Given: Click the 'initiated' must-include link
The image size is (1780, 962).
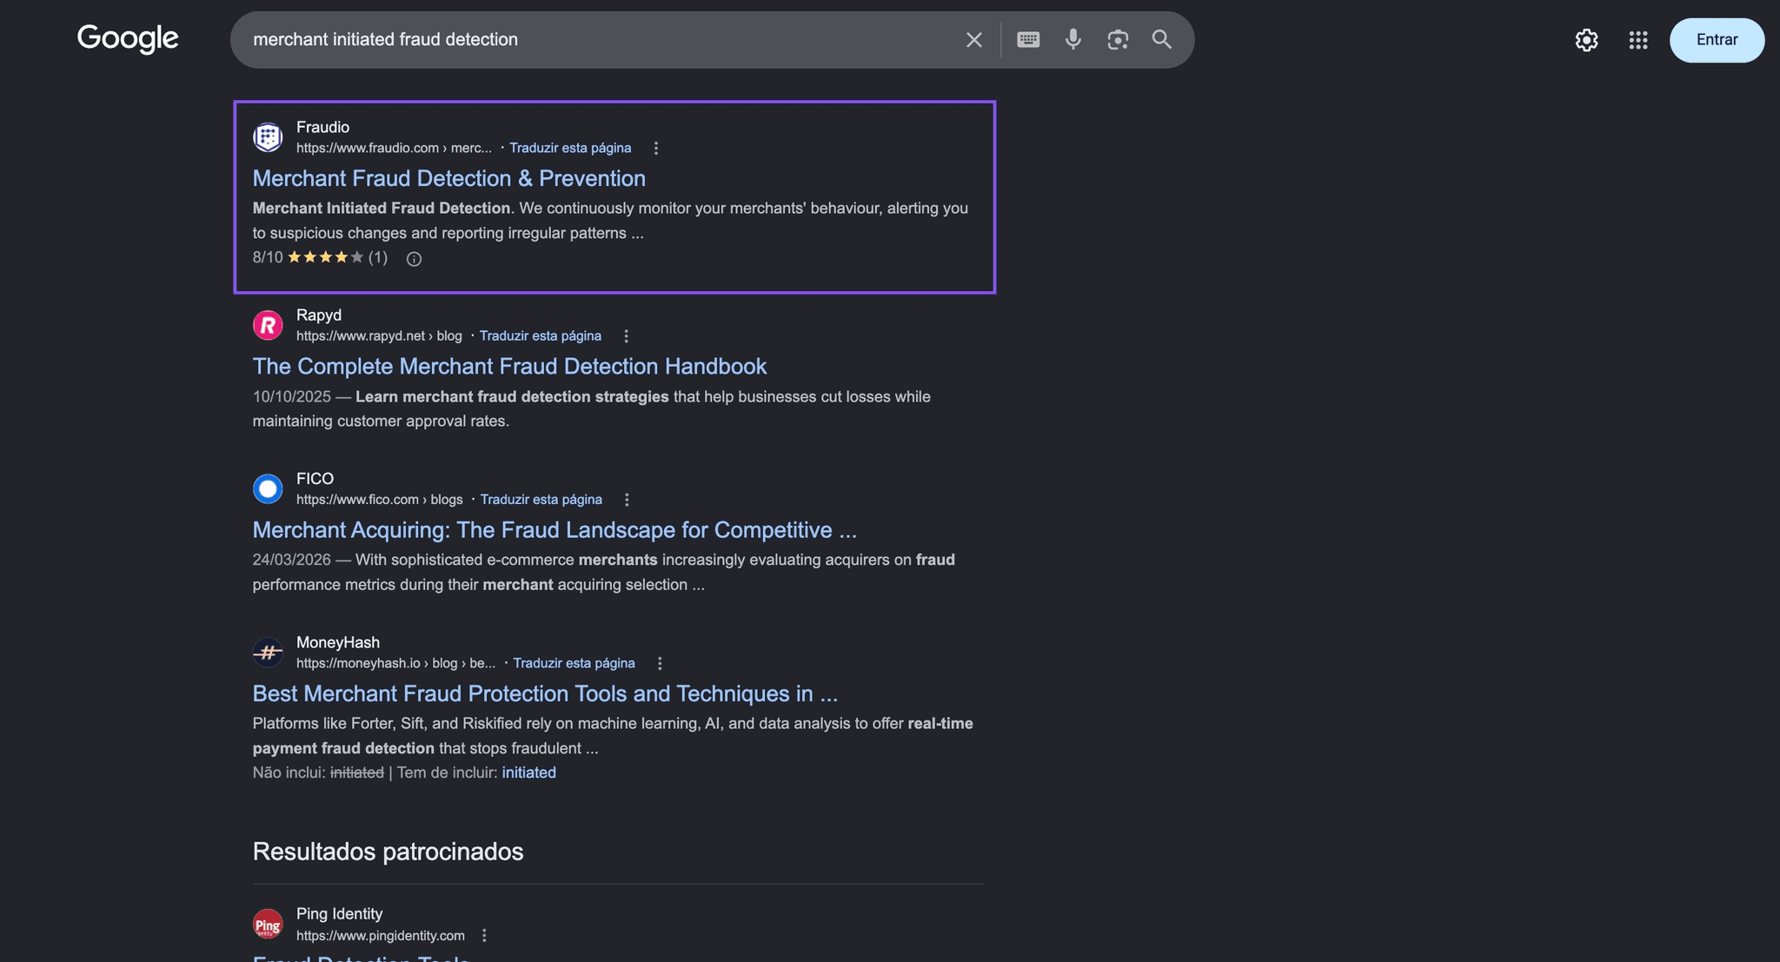Looking at the screenshot, I should 528,773.
